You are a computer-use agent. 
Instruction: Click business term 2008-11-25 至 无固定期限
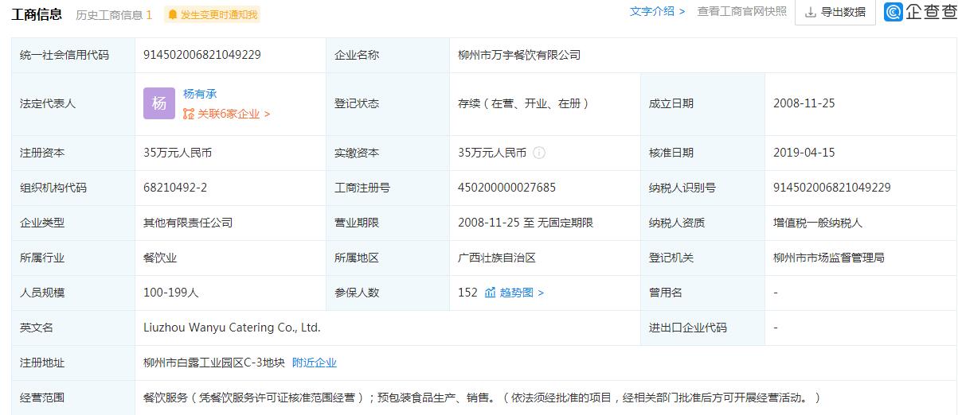[x=526, y=223]
